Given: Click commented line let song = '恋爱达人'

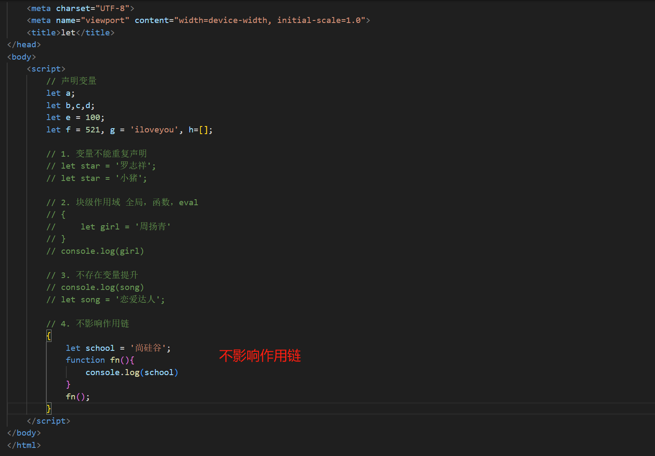Looking at the screenshot, I should point(106,300).
